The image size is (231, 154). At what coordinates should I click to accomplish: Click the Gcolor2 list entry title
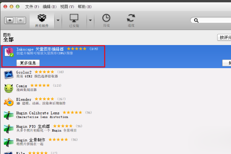tap(24, 72)
